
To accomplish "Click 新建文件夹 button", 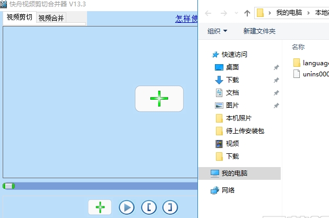I will point(259,31).
